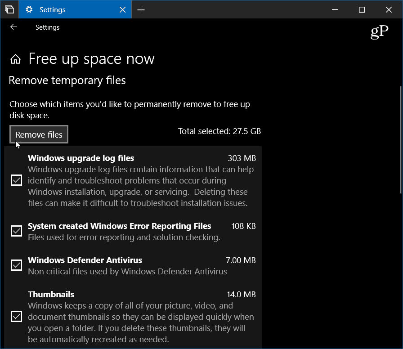Open the tab sets overview icon

coord(9,9)
